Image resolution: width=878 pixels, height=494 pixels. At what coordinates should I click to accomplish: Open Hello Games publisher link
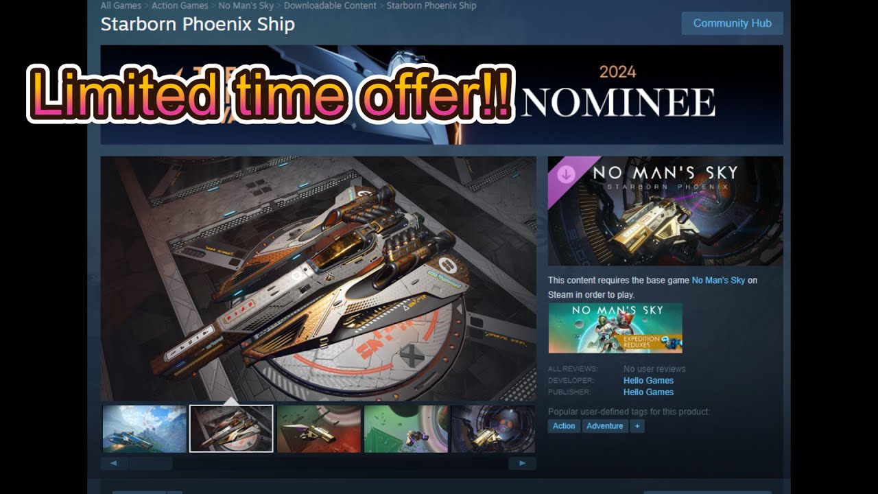[648, 392]
